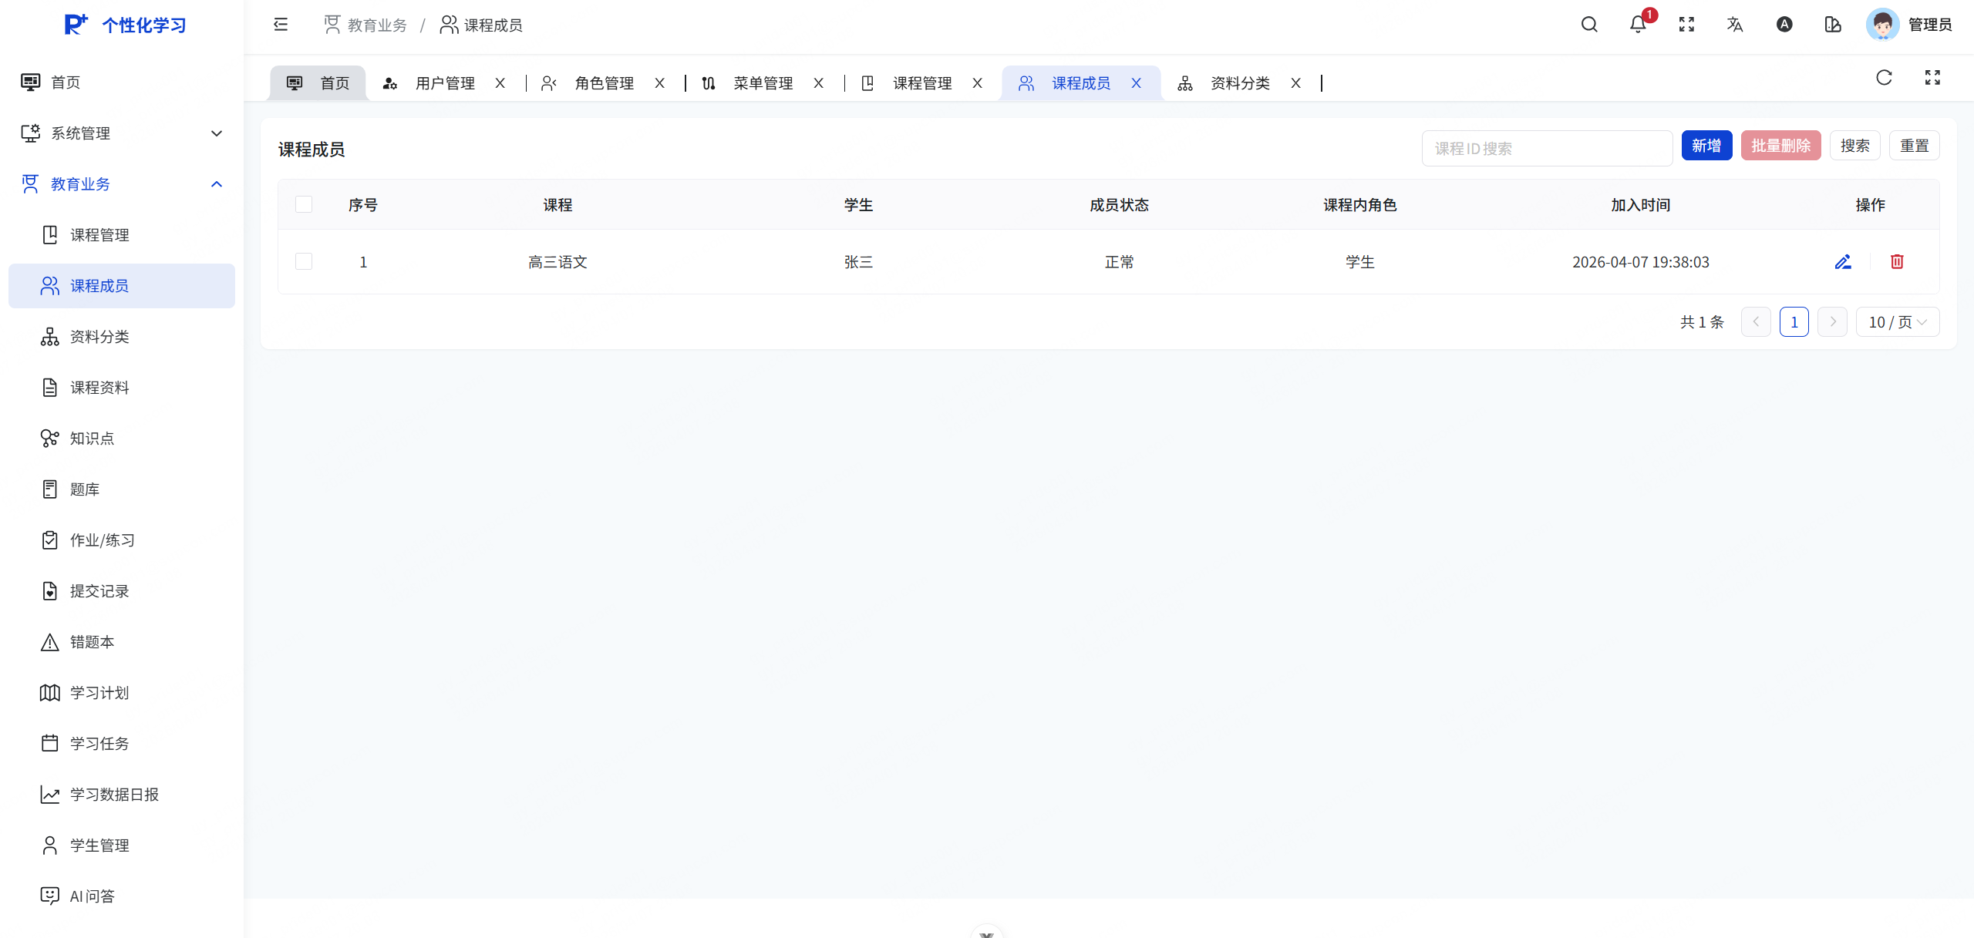Open 知识点 in the sidebar menu

coord(93,439)
